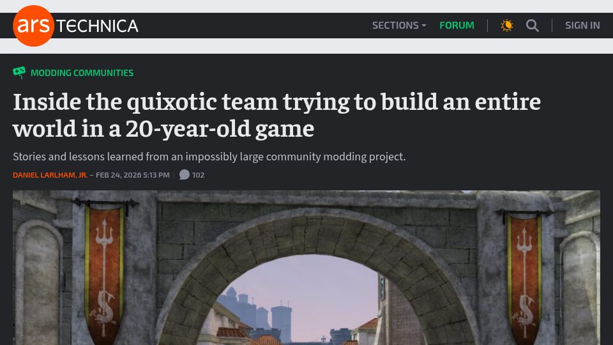Image resolution: width=613 pixels, height=345 pixels.
Task: Go to the Forum link
Action: (457, 26)
